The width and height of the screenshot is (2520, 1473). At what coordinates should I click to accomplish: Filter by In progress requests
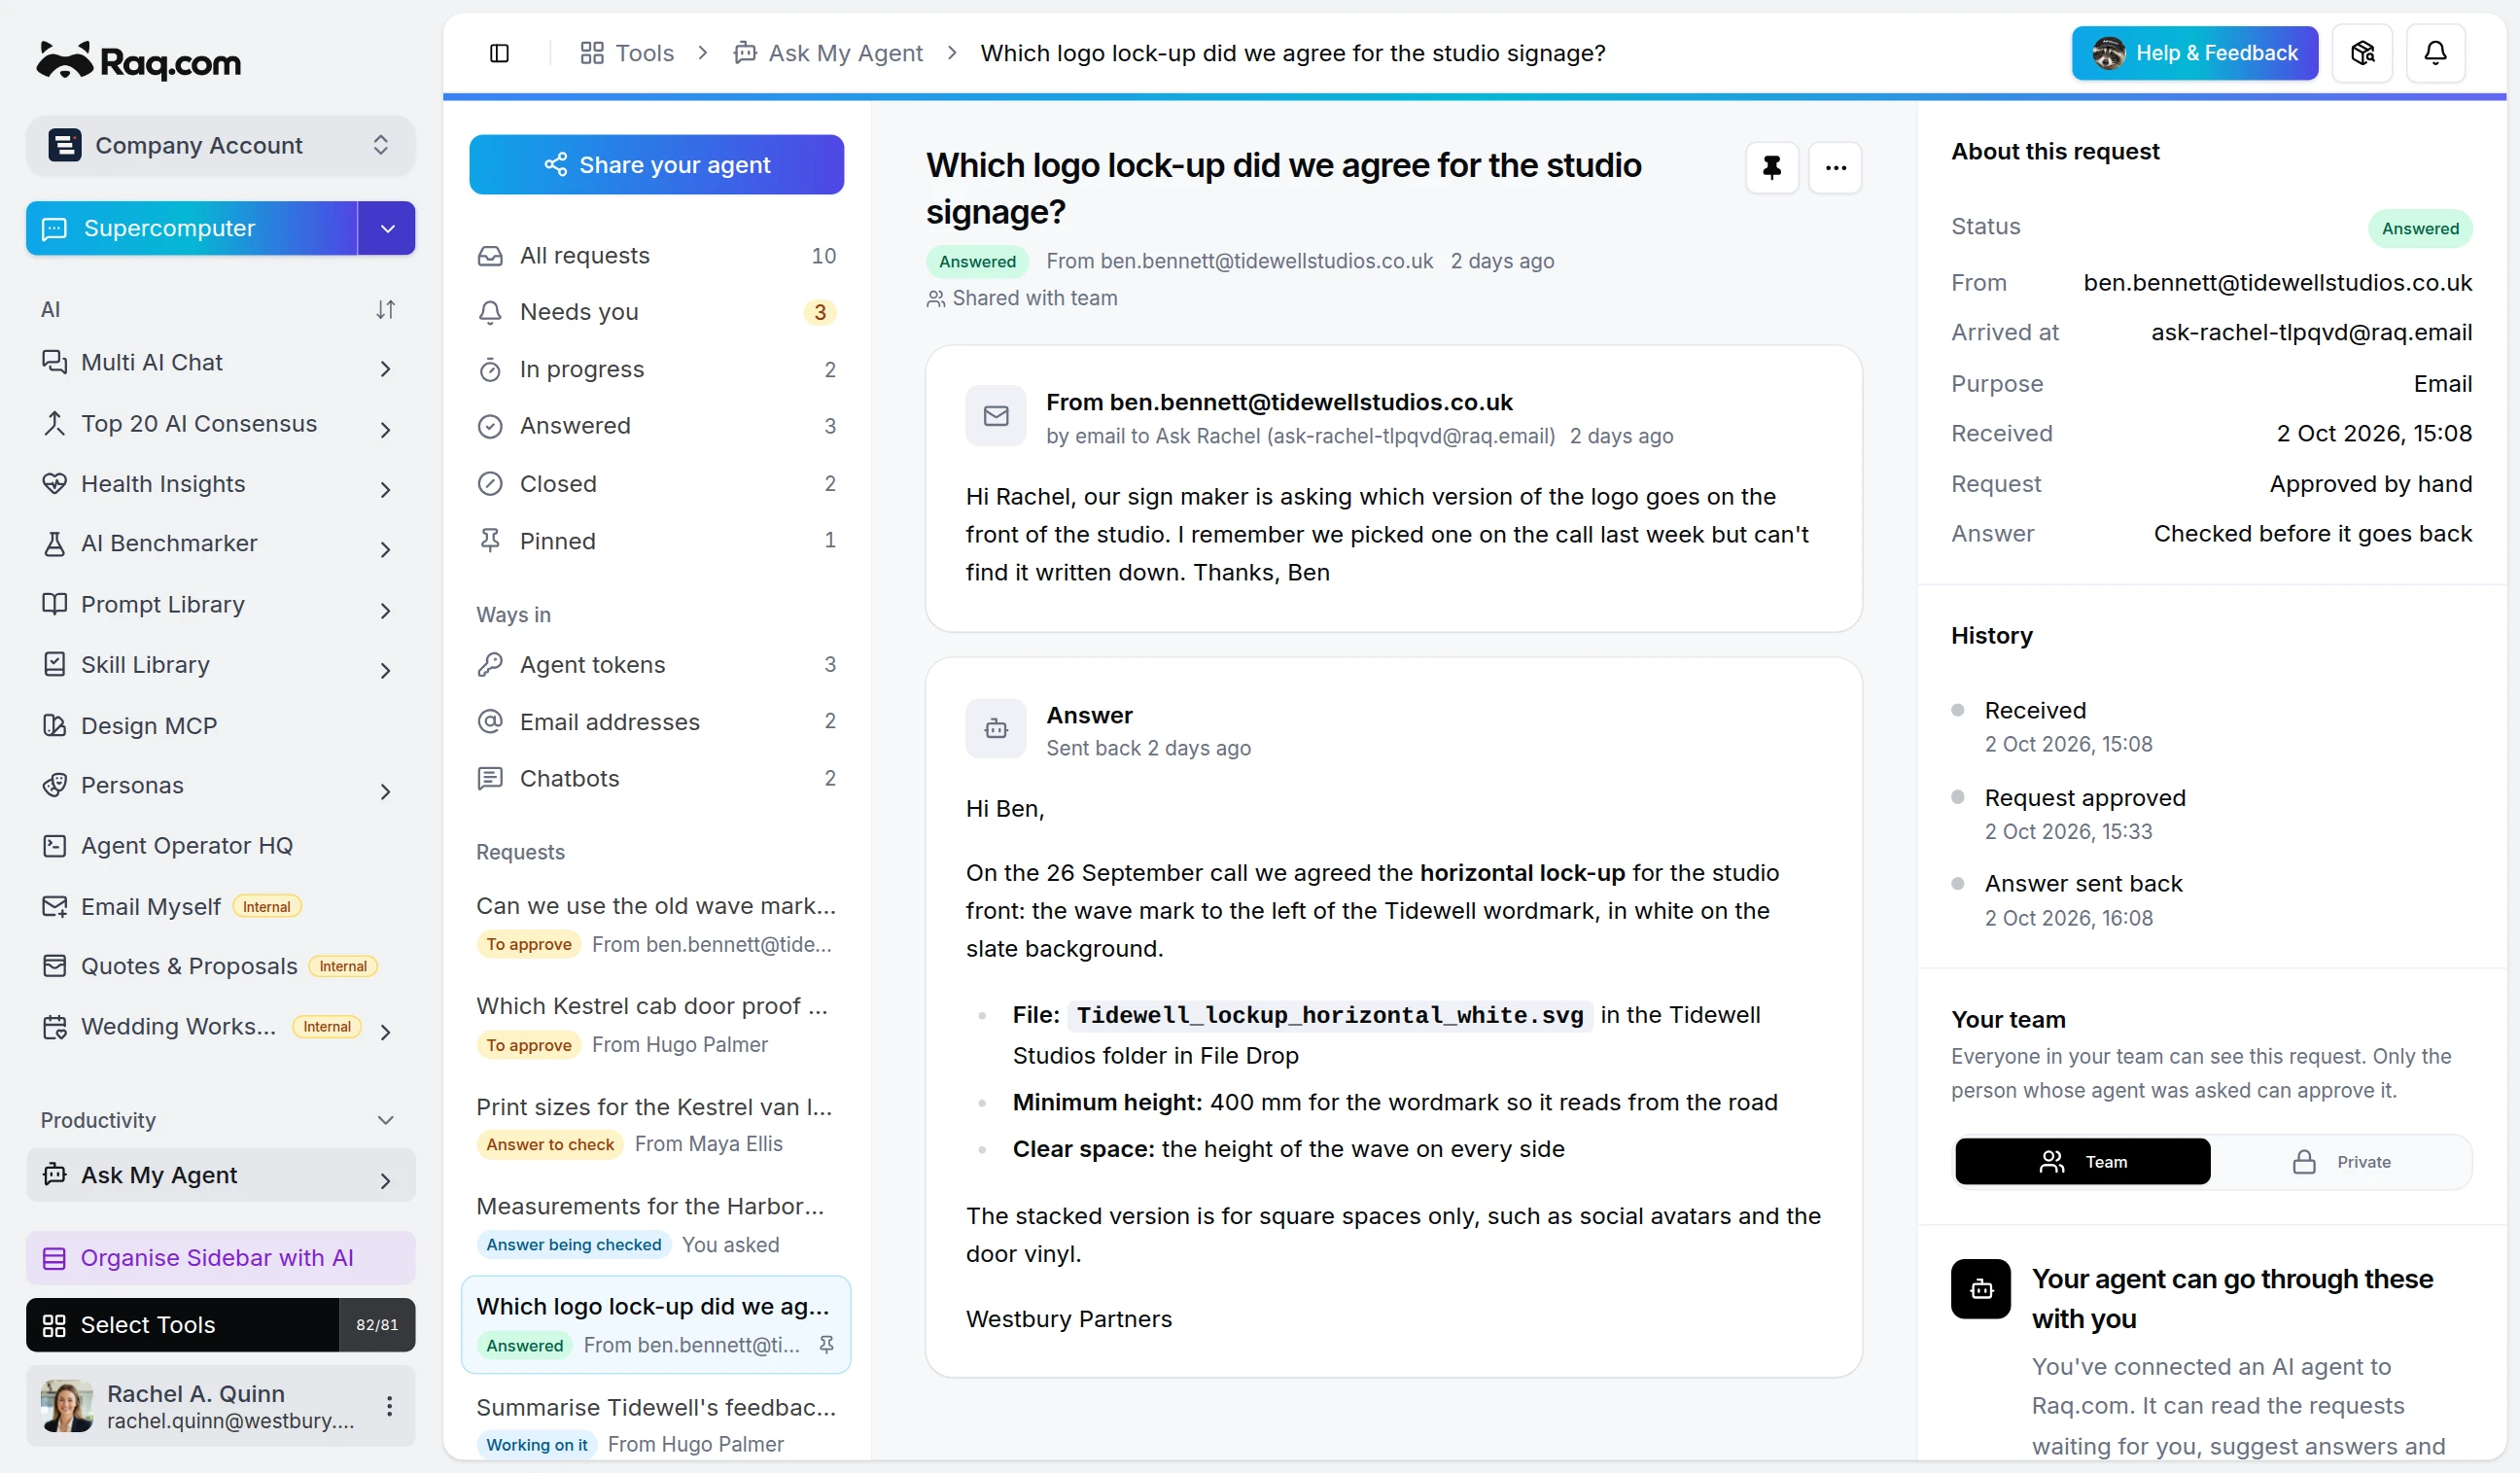(x=656, y=369)
